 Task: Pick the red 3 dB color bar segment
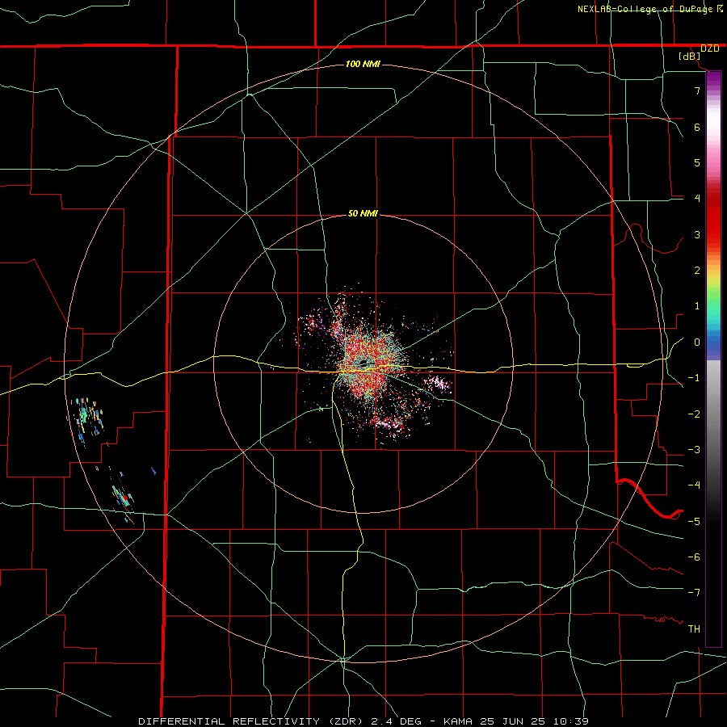[x=713, y=232]
